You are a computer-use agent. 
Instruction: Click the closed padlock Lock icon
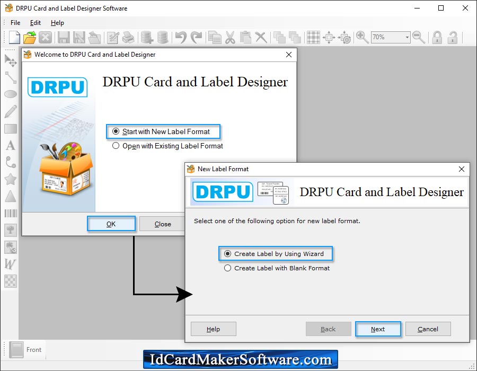(437, 38)
